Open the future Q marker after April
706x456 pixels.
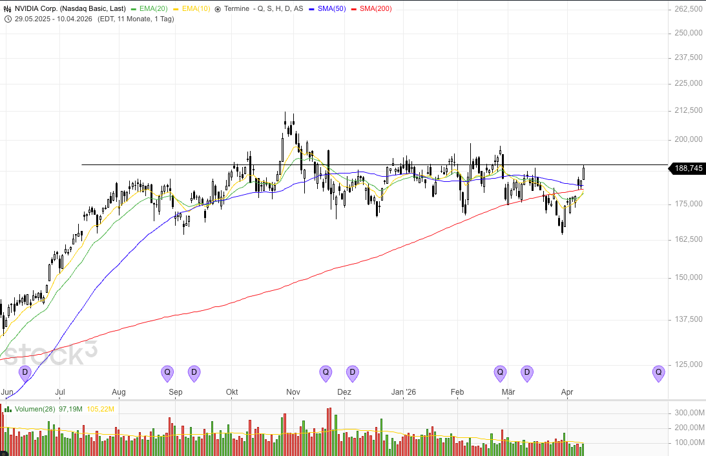pyautogui.click(x=659, y=373)
